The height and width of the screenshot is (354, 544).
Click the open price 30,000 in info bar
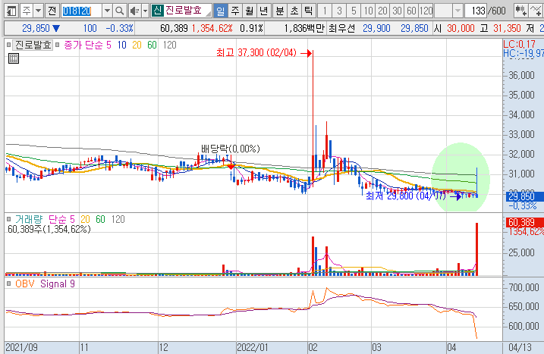(x=461, y=28)
